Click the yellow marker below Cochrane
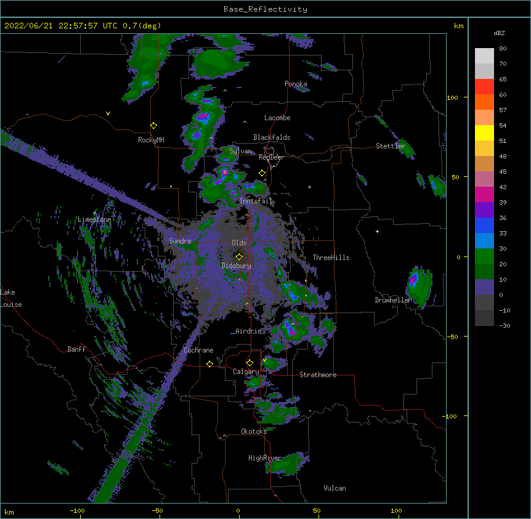Viewport: 531px width, 519px height. (209, 364)
